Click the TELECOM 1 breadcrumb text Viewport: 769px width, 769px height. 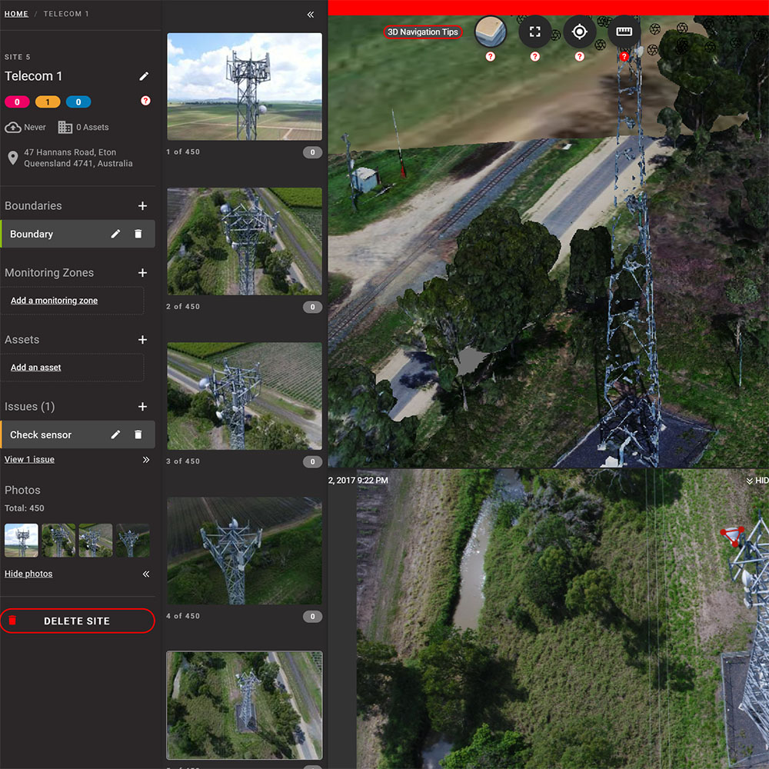(66, 14)
